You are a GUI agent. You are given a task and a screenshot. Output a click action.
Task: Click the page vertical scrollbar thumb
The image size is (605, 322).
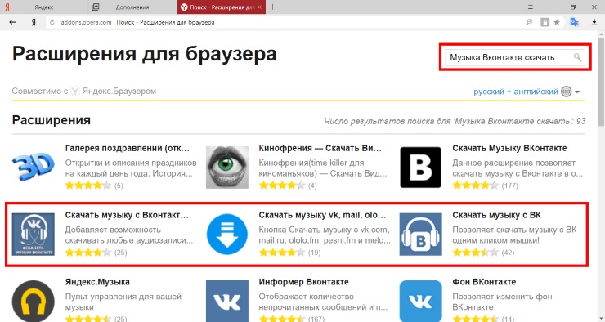coord(601,81)
